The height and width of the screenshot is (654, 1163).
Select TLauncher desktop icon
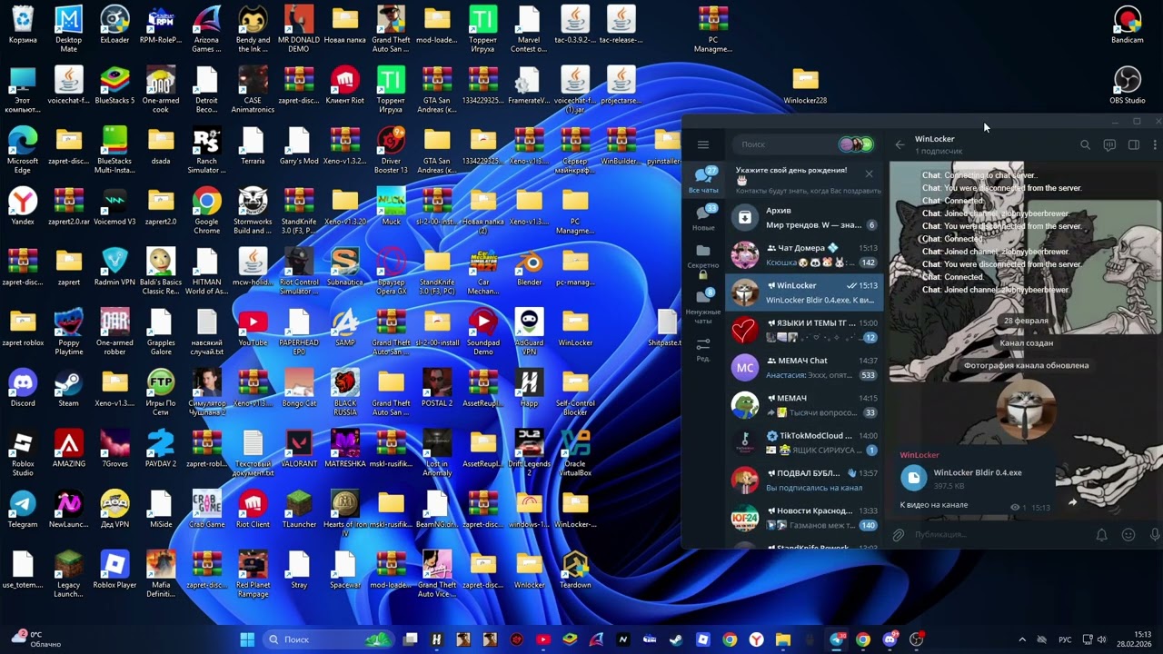click(x=299, y=509)
